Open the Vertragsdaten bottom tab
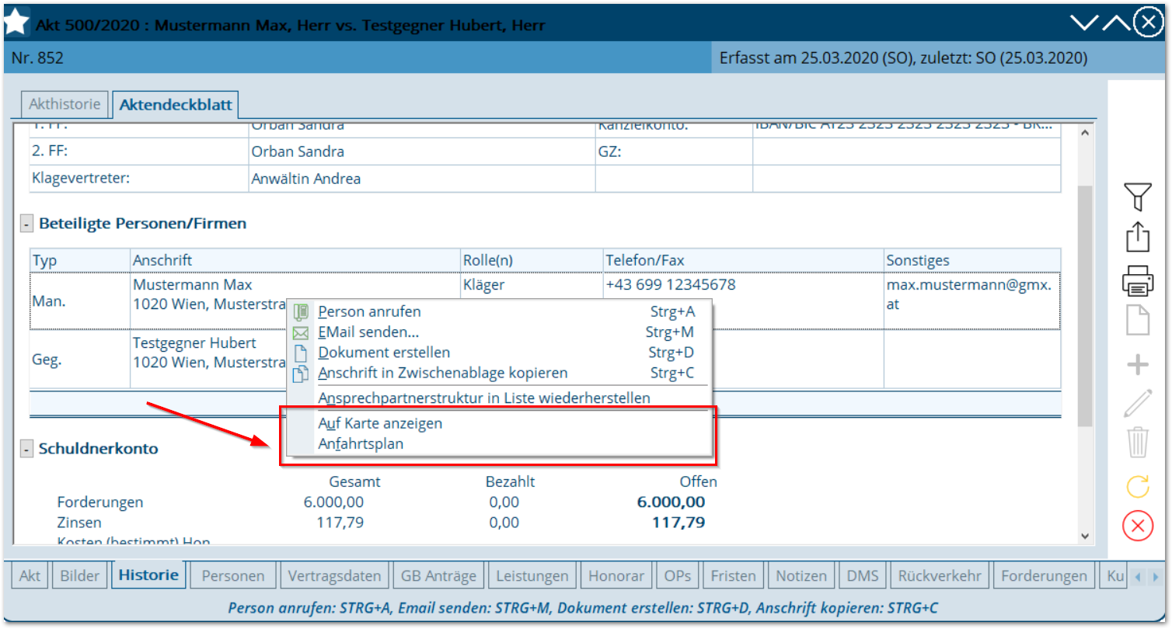Image resolution: width=1172 pixels, height=629 pixels. click(334, 576)
